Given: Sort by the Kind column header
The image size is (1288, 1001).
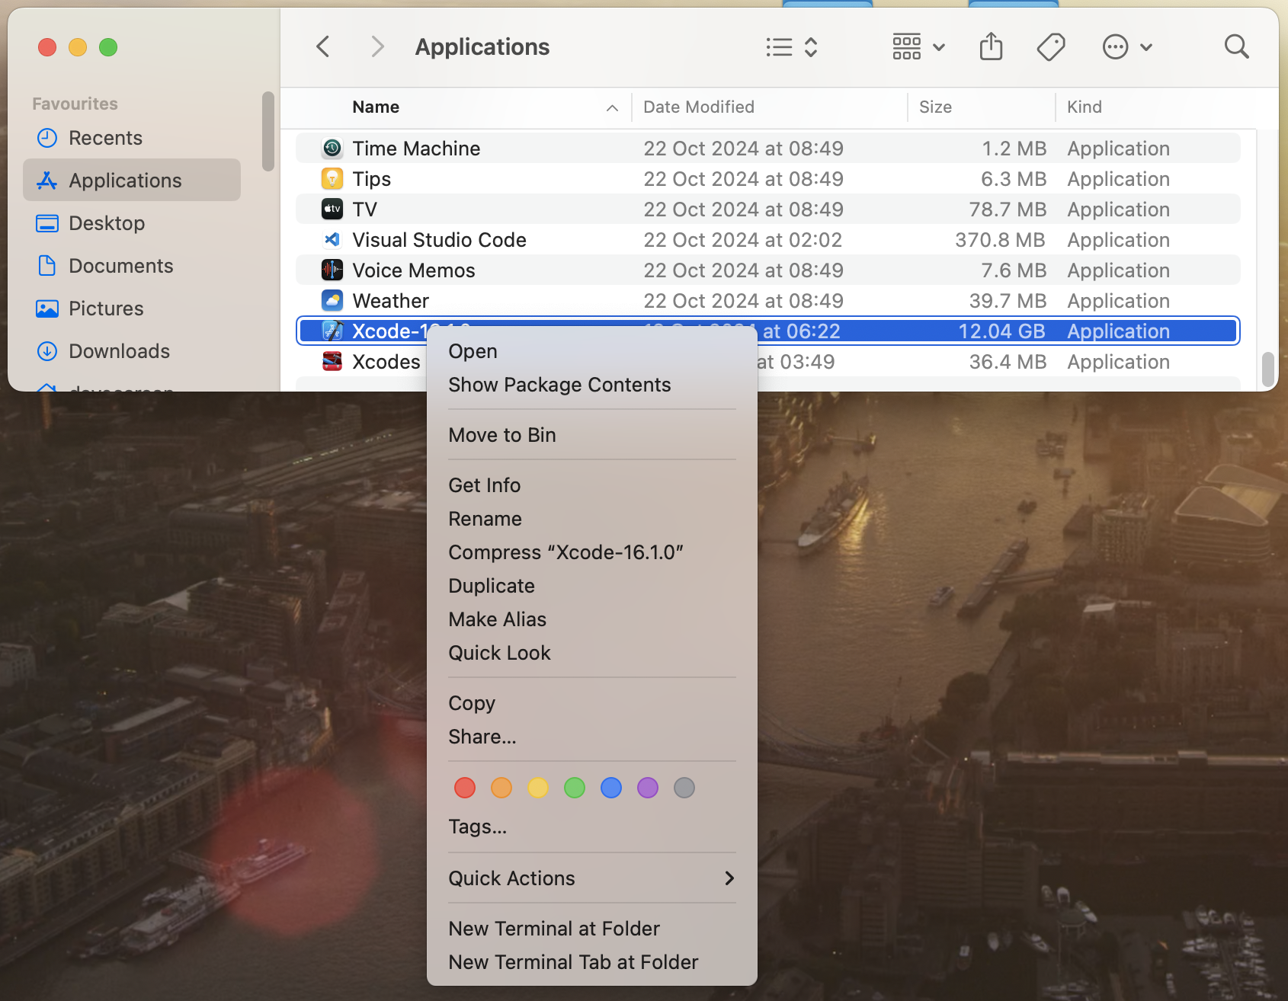Looking at the screenshot, I should click(1084, 107).
